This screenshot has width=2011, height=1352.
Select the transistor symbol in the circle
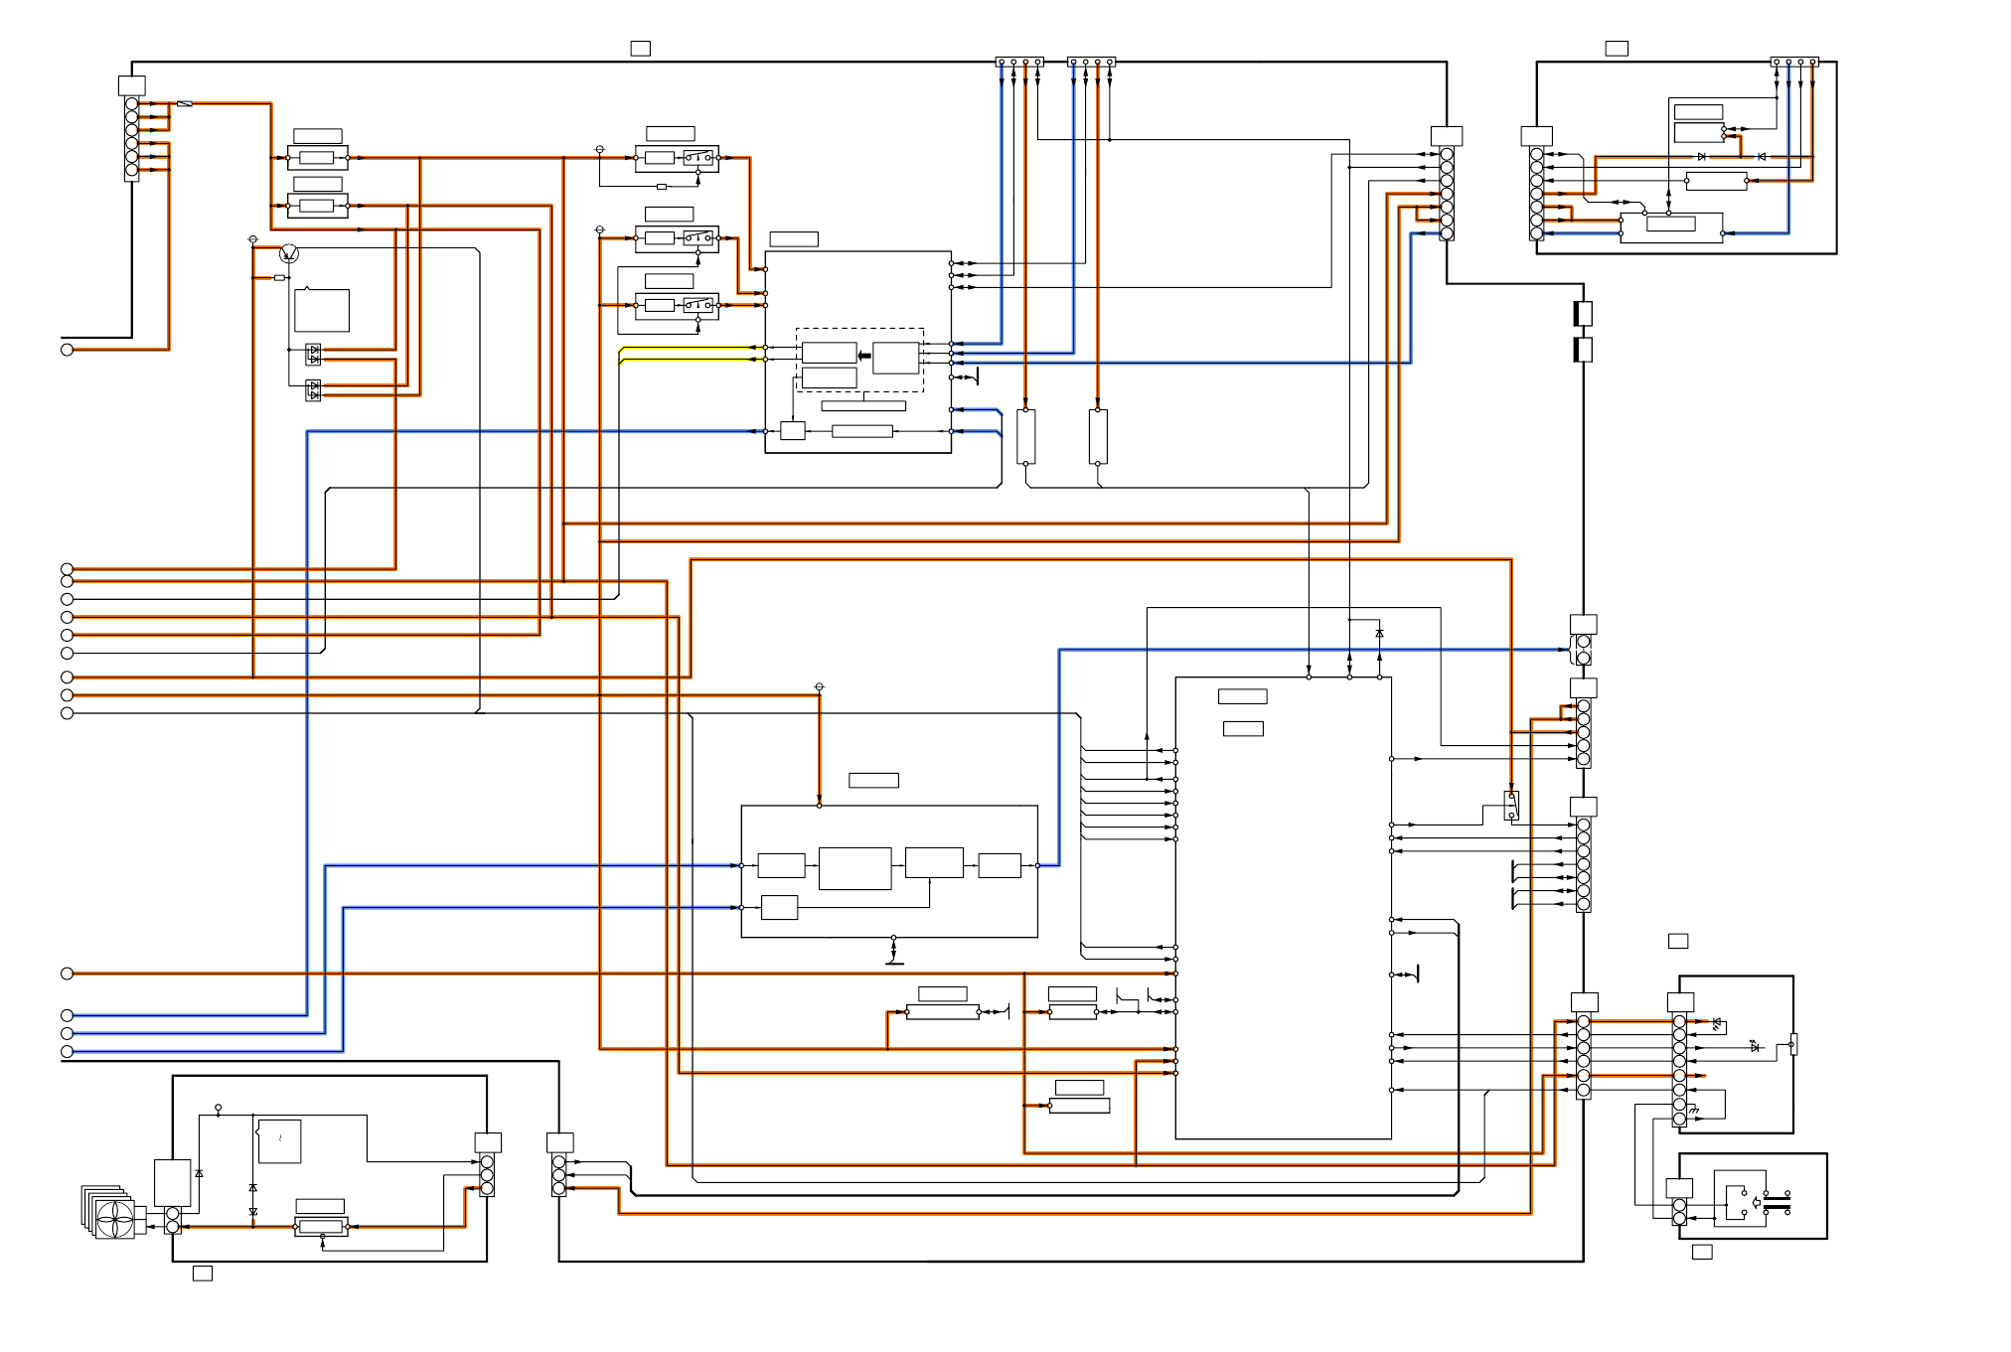pos(289,254)
